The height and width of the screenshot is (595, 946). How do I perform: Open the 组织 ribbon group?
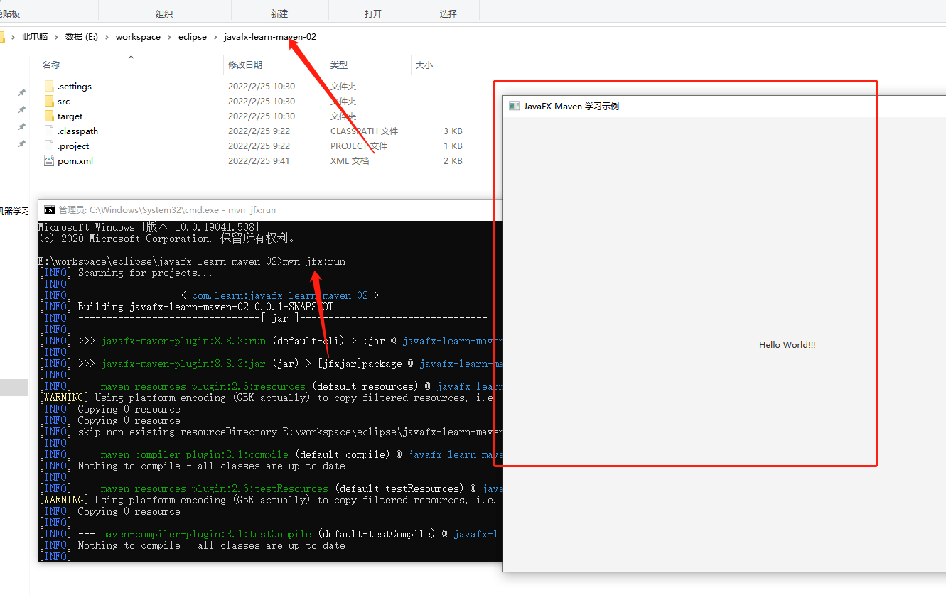164,14
